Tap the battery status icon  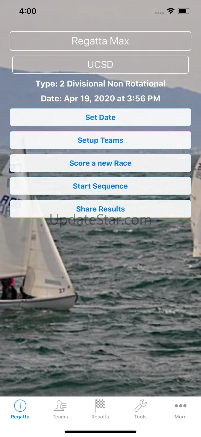click(184, 11)
